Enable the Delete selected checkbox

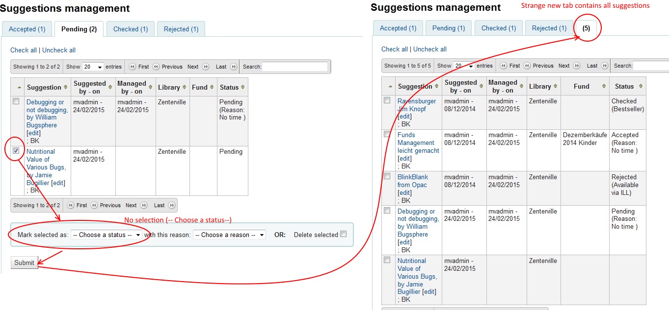click(344, 234)
